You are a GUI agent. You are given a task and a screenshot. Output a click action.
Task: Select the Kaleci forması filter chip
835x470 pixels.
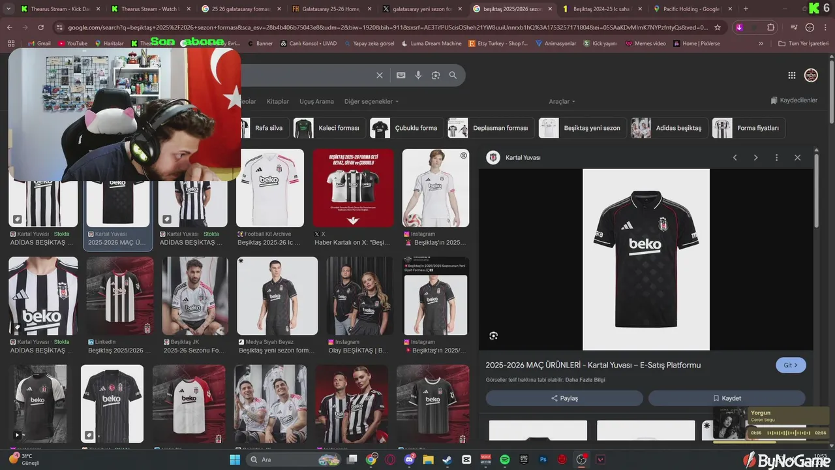coord(329,128)
